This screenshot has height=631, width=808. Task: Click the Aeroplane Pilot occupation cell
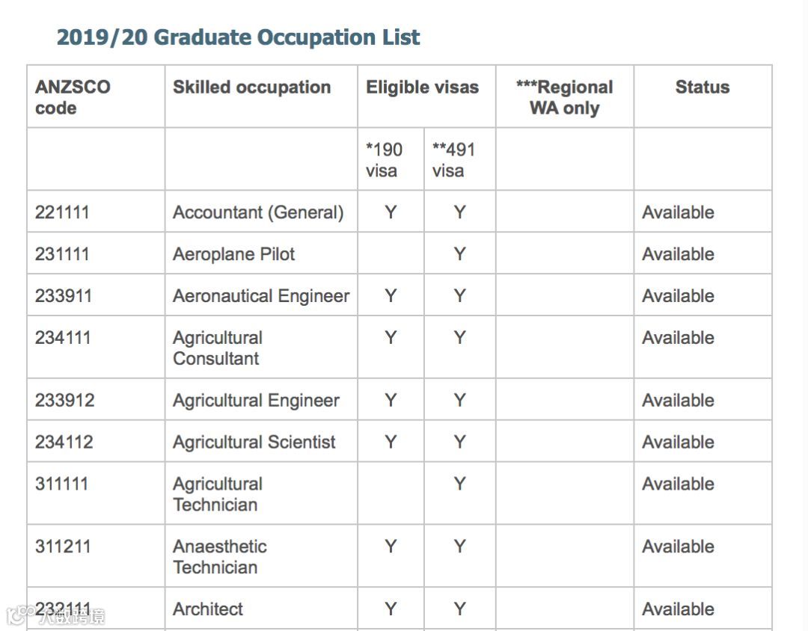233,254
